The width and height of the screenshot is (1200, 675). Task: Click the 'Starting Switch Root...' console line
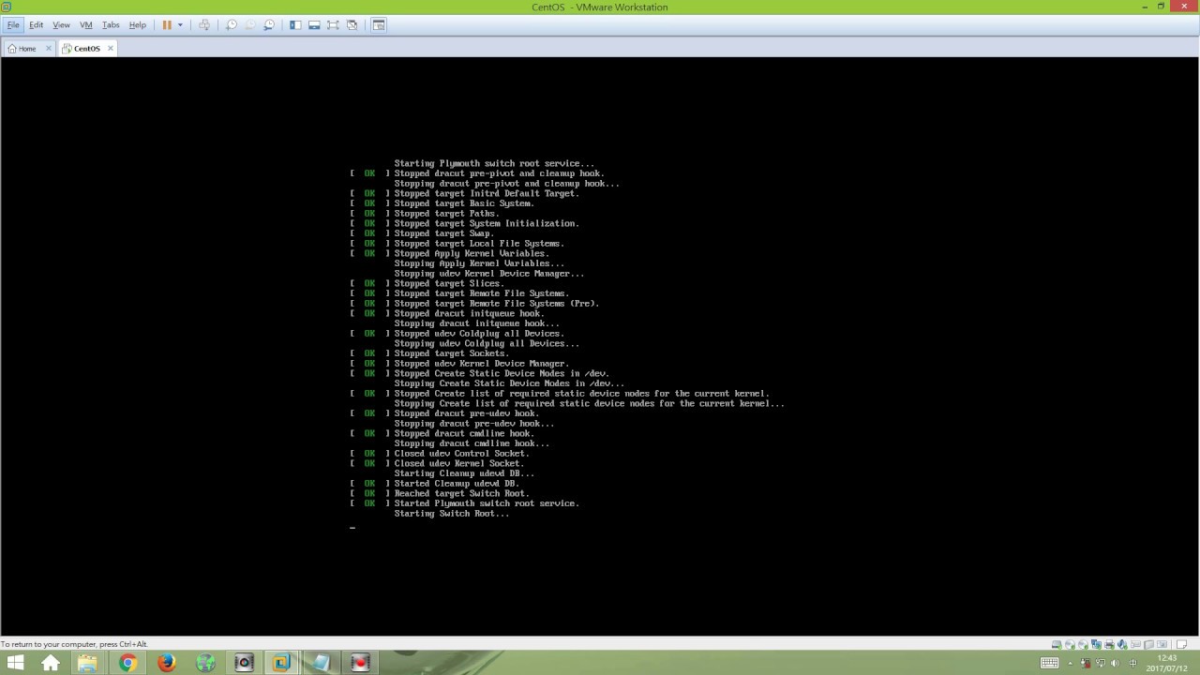pyautogui.click(x=452, y=514)
